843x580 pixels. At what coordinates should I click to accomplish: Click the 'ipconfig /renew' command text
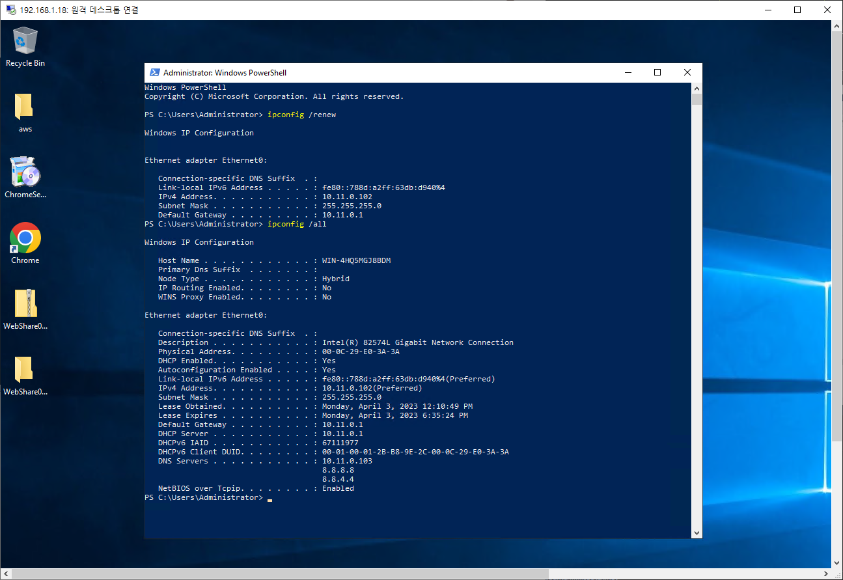tap(301, 115)
